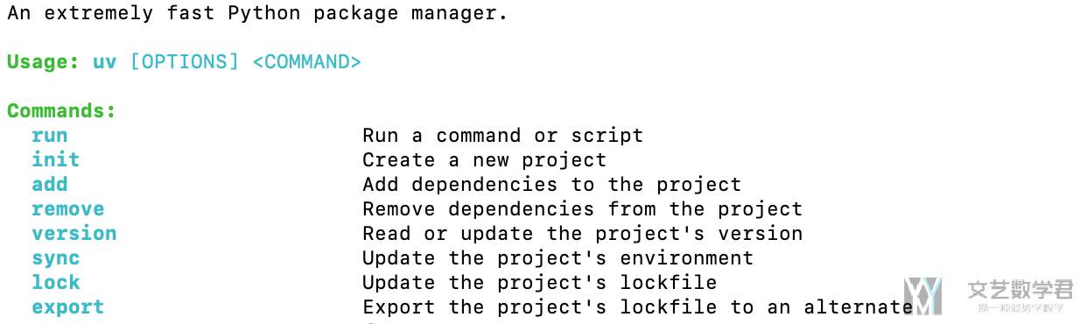The width and height of the screenshot is (1080, 324).
Task: Click 'Run a command or script' description
Action: tap(503, 136)
